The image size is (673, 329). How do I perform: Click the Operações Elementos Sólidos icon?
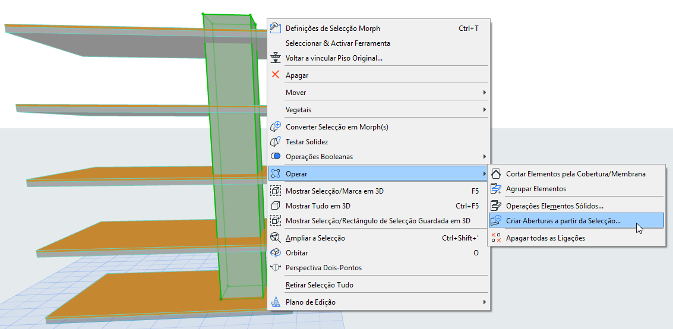pyautogui.click(x=496, y=206)
